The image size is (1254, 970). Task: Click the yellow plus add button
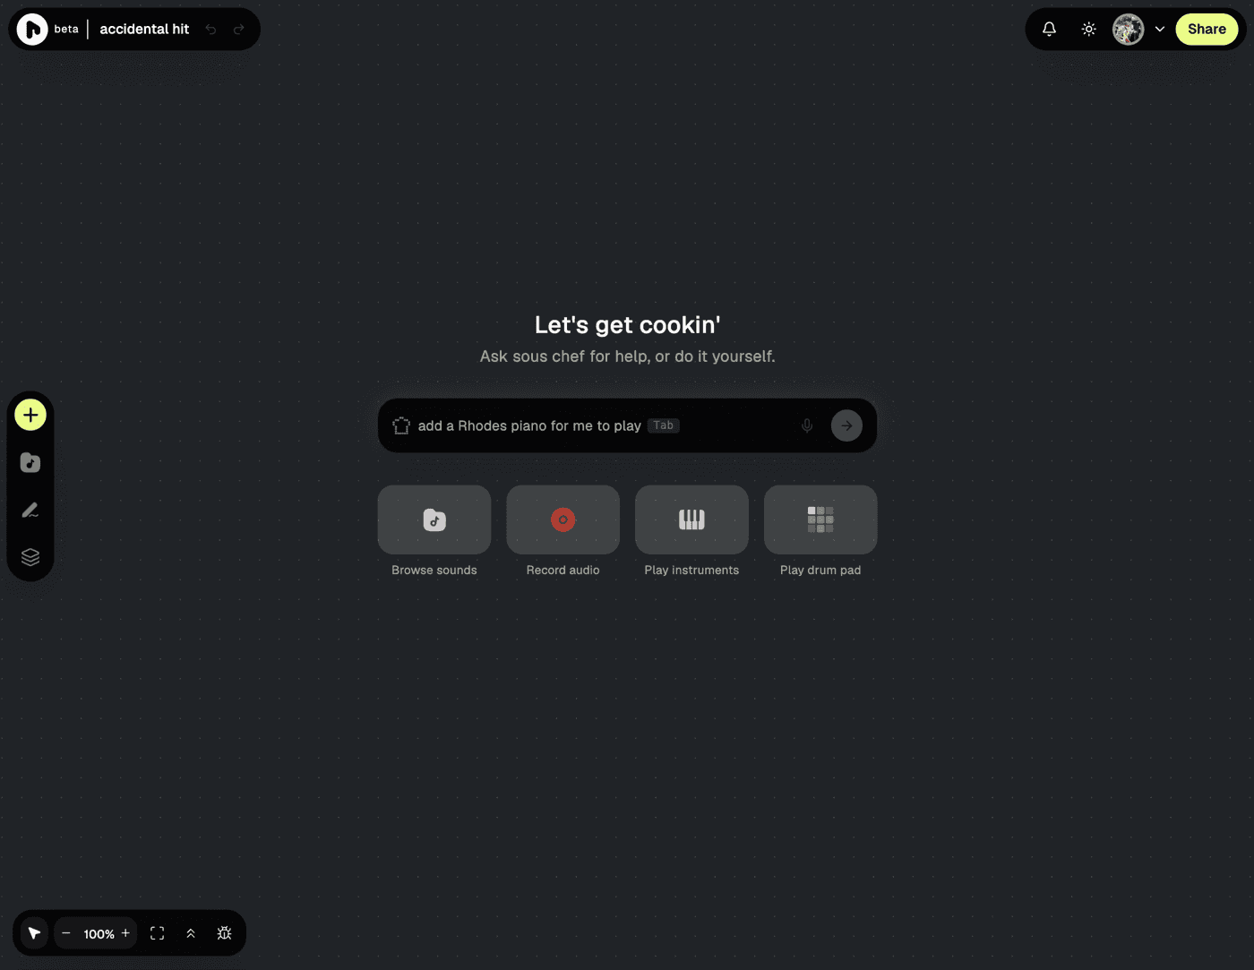point(30,415)
